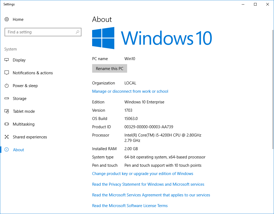
Task: Click the vertical scrollbar thumb
Action: click(273, 89)
